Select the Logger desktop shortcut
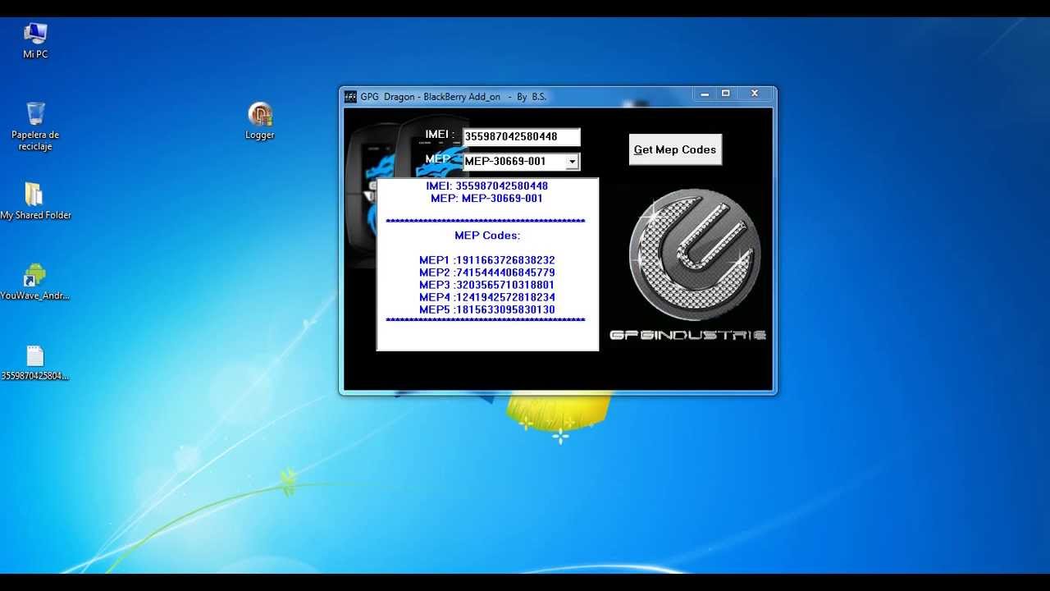 point(260,121)
